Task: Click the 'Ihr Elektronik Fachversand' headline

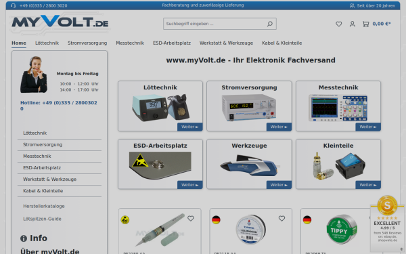Action: 284,60
